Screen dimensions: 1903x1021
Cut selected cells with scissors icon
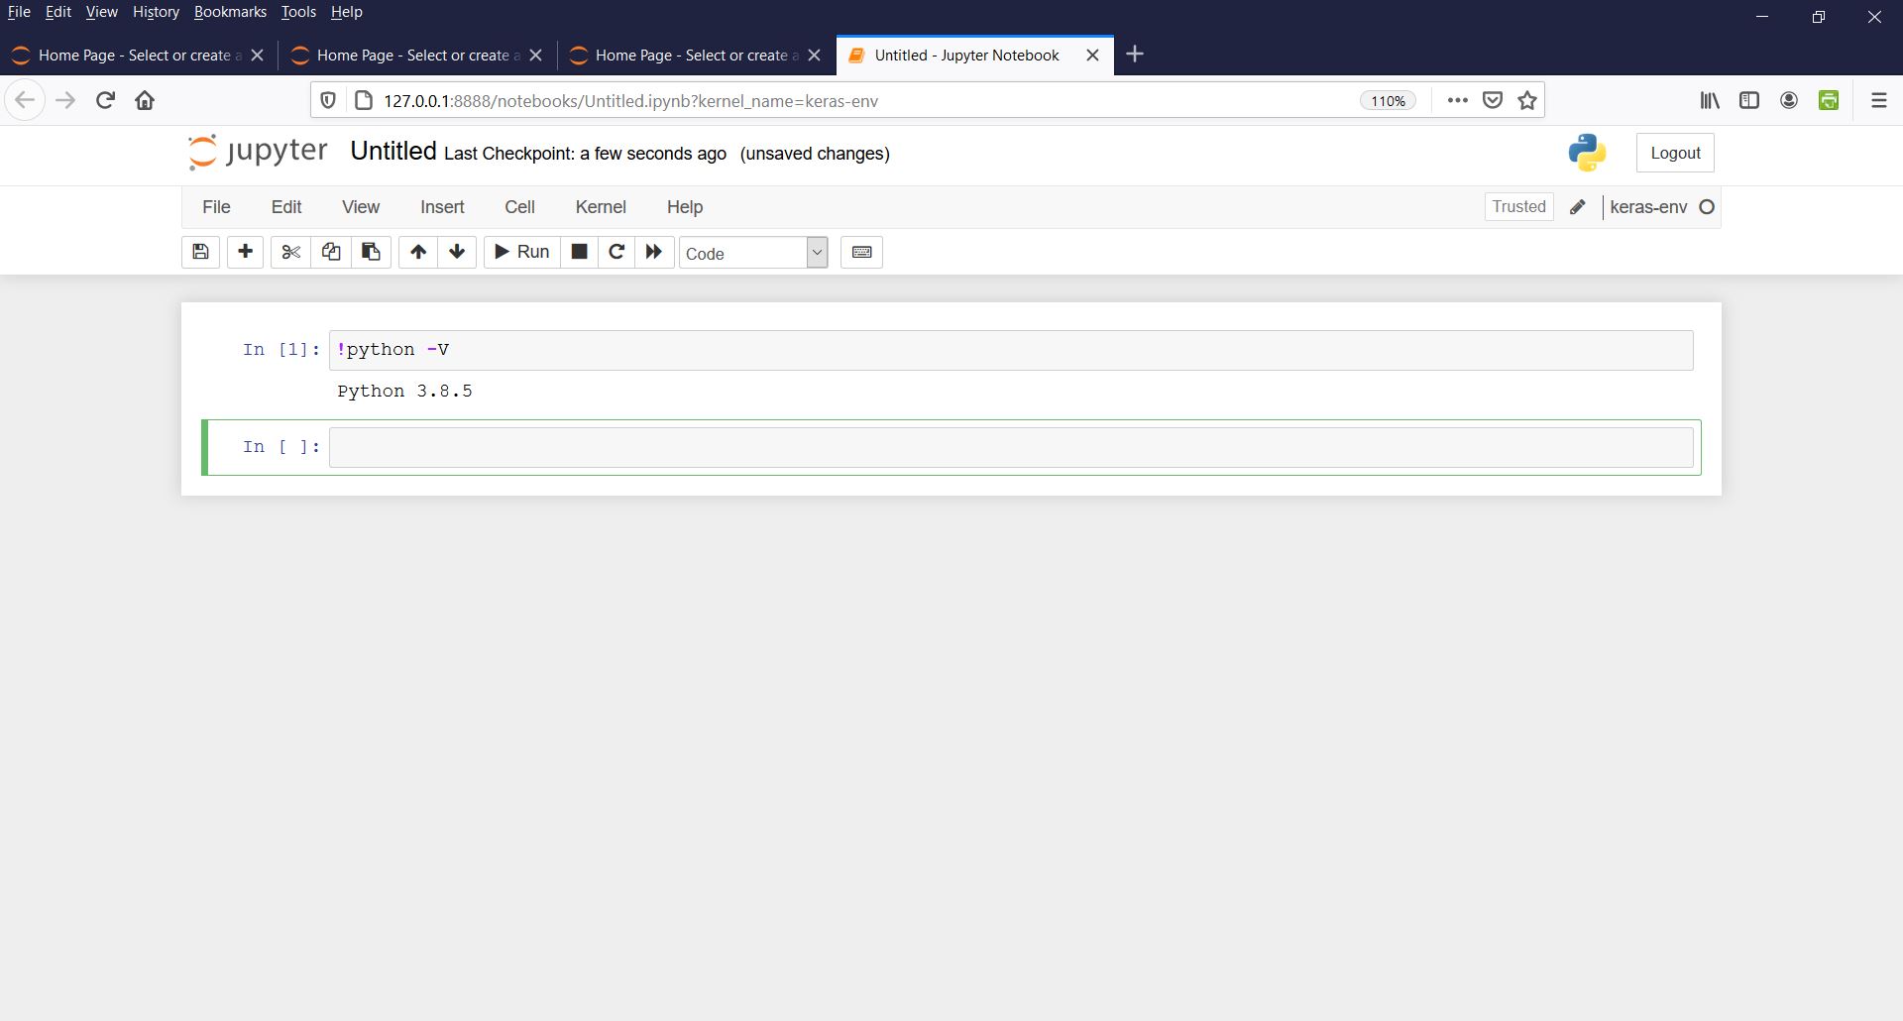(x=290, y=252)
